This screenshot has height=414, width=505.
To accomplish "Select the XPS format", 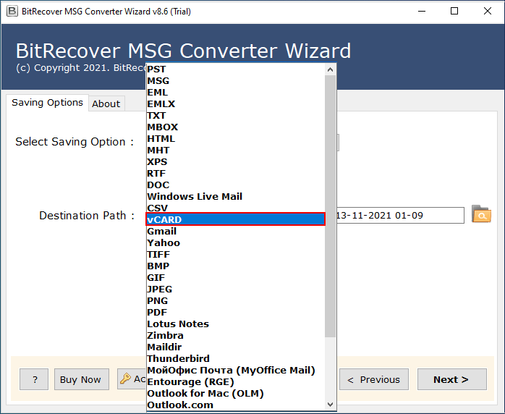I will click(236, 162).
